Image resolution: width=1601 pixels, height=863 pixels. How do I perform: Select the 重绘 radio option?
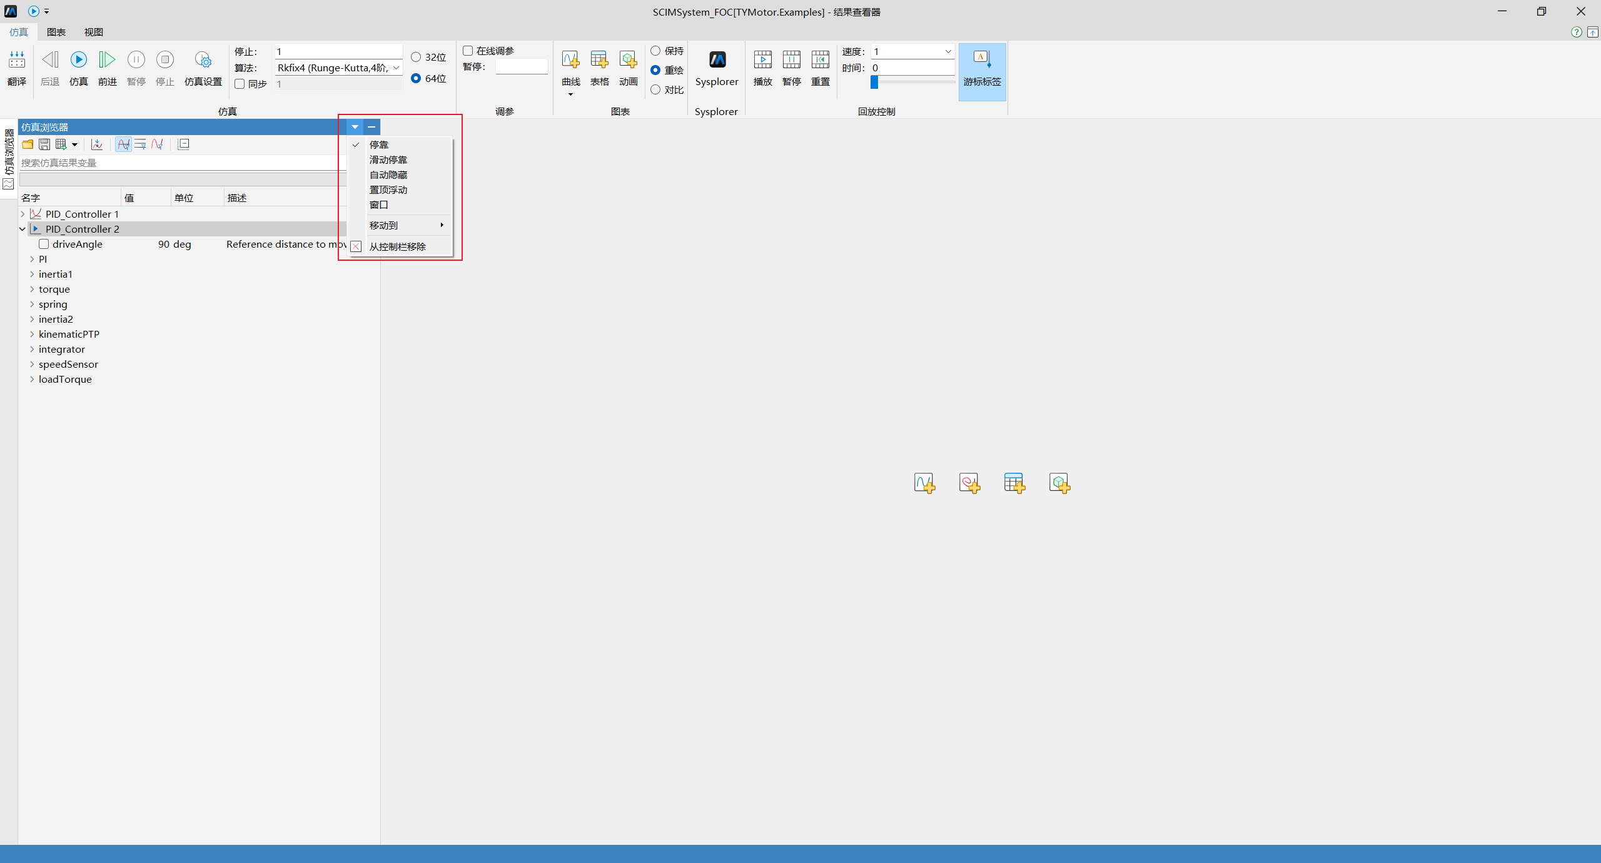(655, 70)
